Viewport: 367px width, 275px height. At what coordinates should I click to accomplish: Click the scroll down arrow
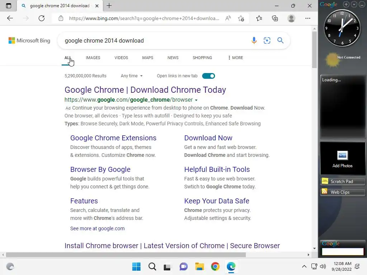tap(314, 249)
